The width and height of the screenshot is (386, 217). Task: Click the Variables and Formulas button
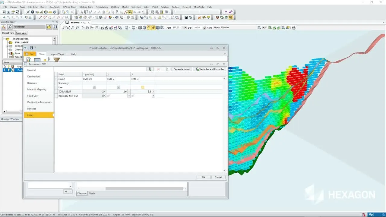click(210, 69)
